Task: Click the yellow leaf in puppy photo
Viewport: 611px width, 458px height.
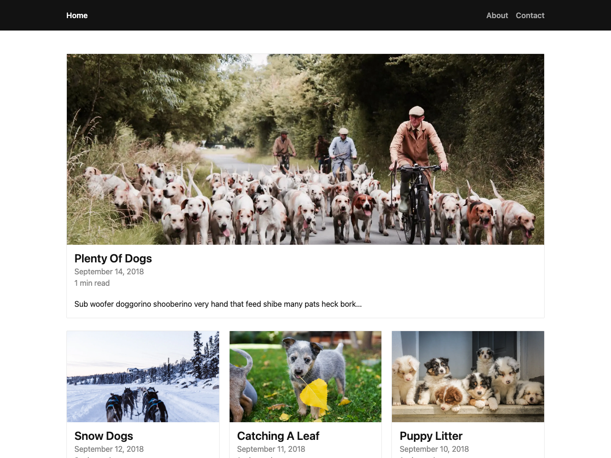Action: (314, 395)
